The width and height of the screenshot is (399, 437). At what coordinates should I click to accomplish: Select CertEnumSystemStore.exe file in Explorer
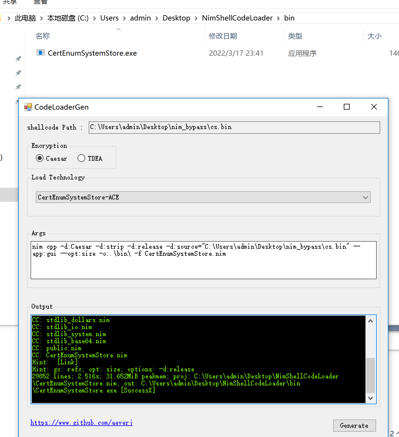(x=92, y=53)
